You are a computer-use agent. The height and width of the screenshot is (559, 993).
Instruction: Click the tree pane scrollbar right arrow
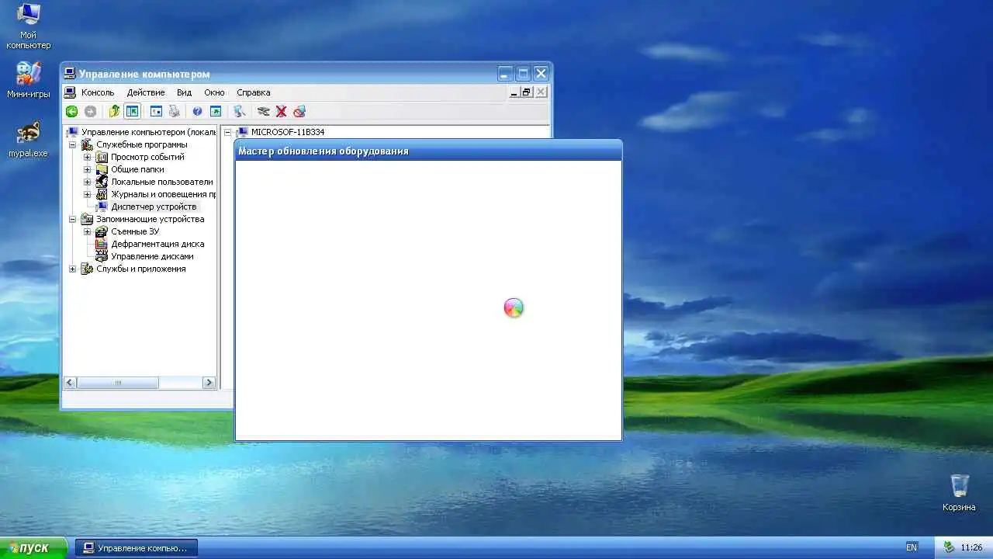[209, 383]
